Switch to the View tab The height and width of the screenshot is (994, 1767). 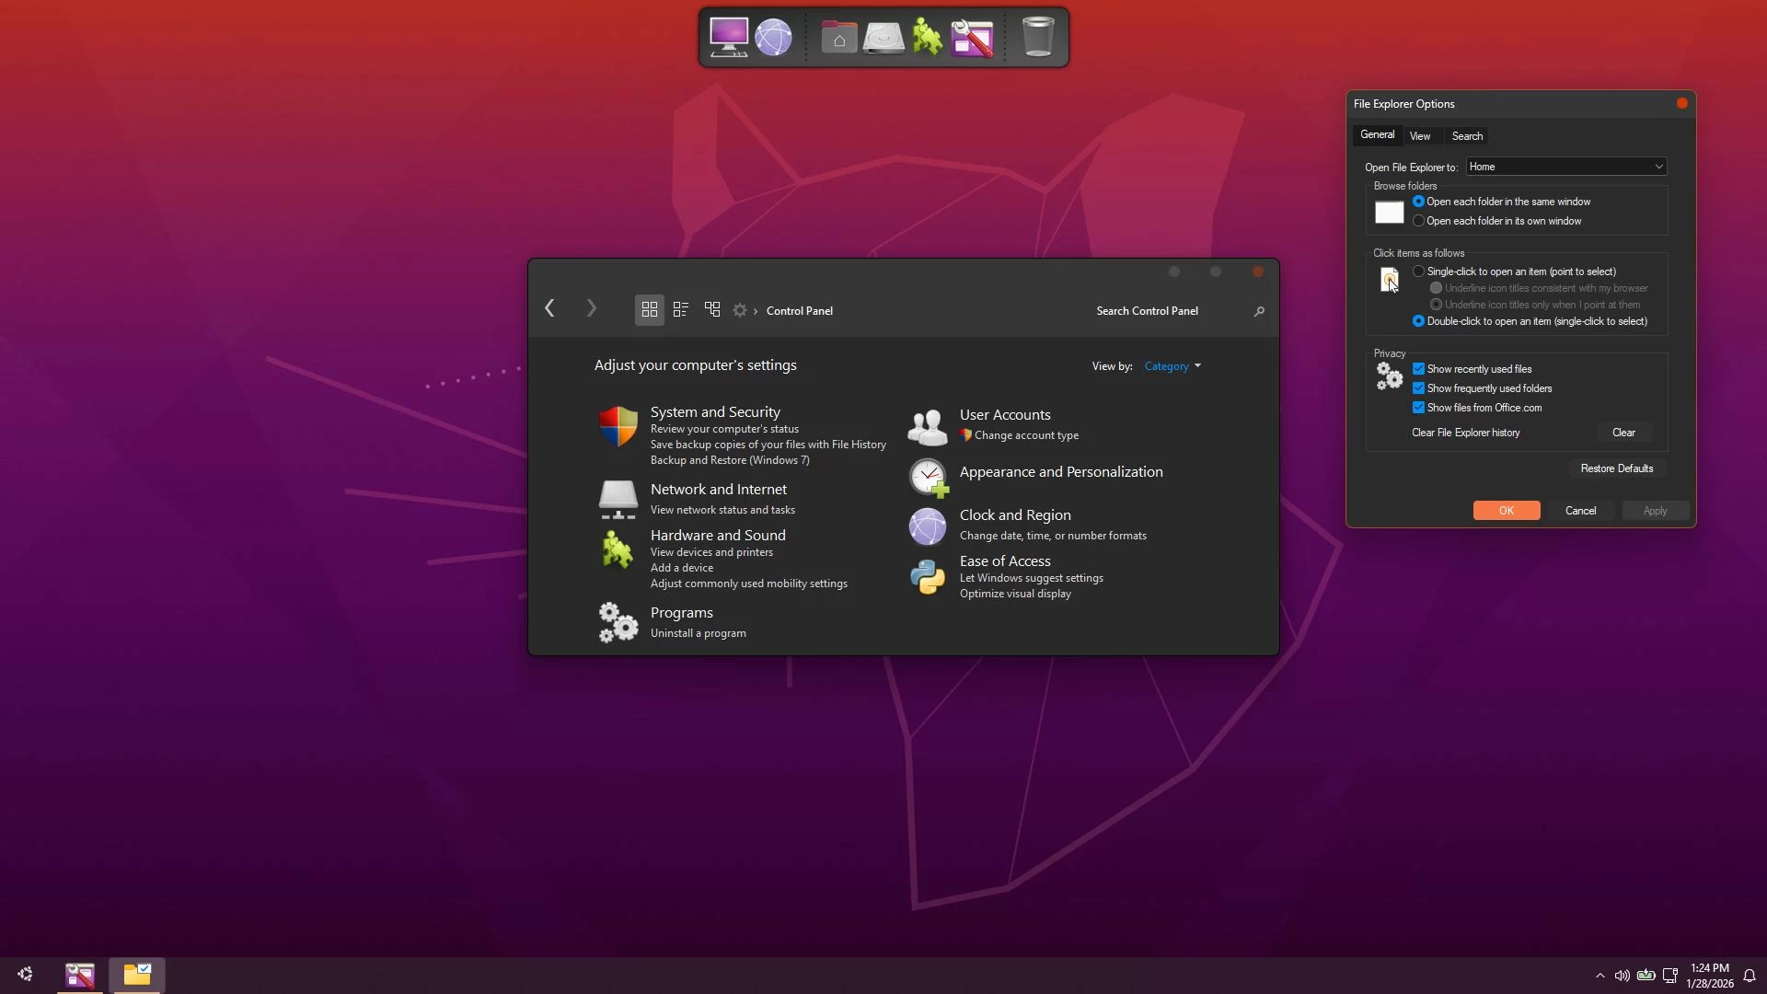tap(1419, 136)
